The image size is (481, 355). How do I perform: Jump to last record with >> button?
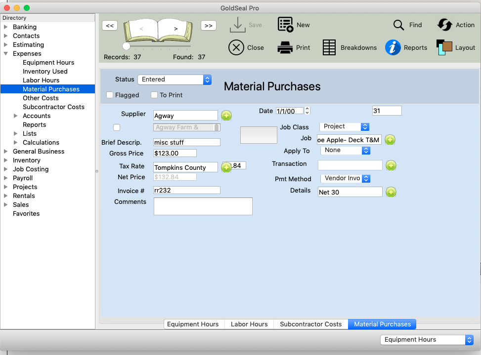pos(209,25)
